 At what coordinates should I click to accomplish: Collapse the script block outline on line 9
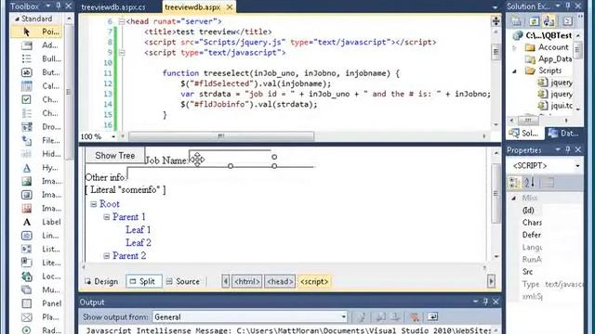(x=122, y=53)
